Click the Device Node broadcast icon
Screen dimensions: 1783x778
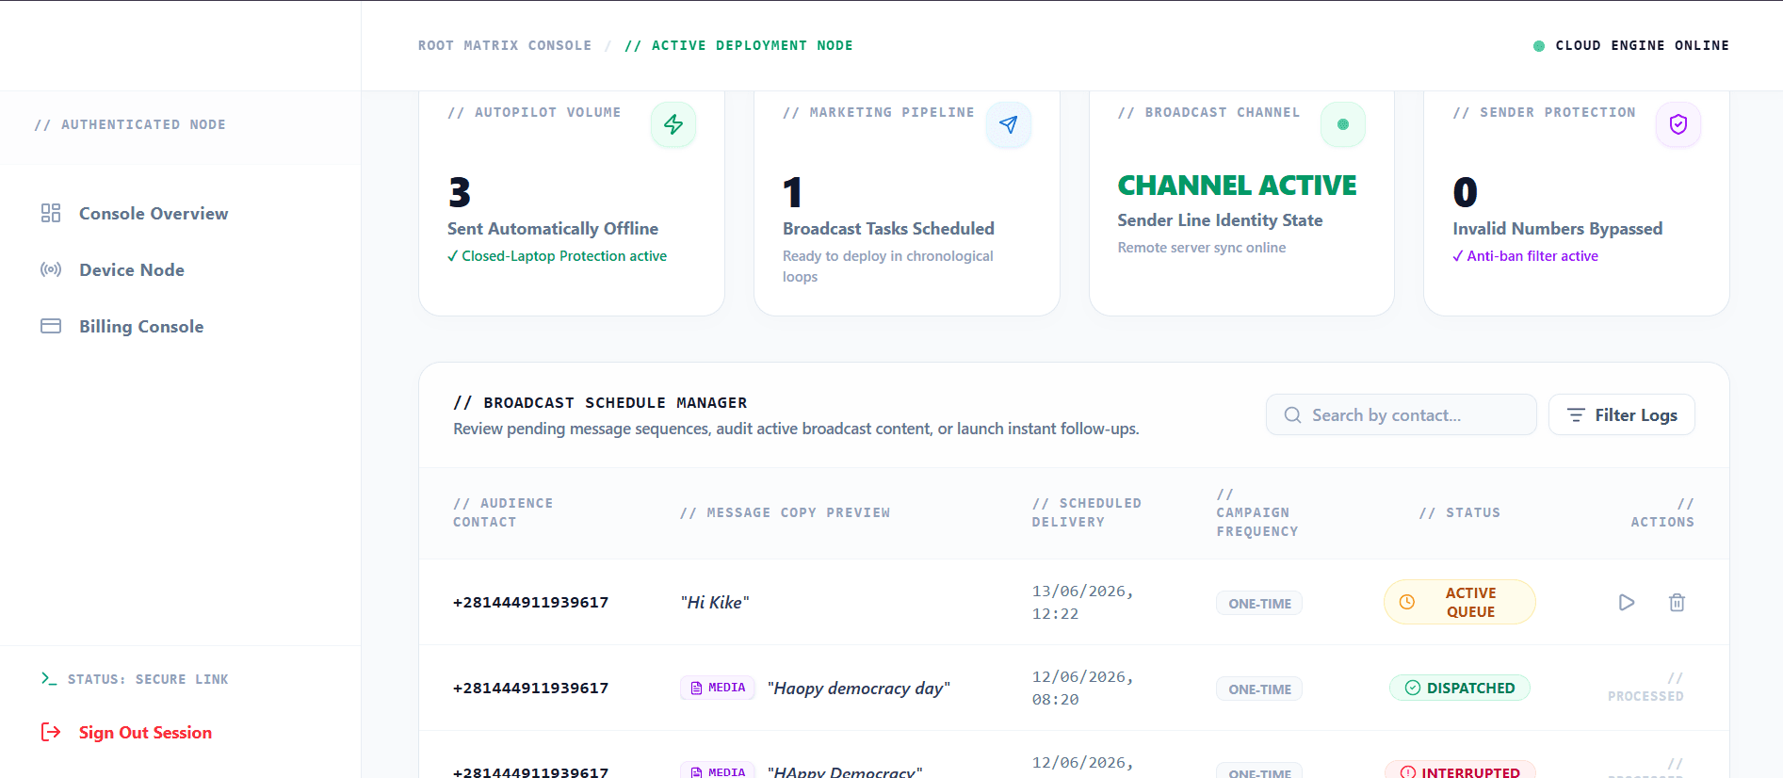click(51, 269)
